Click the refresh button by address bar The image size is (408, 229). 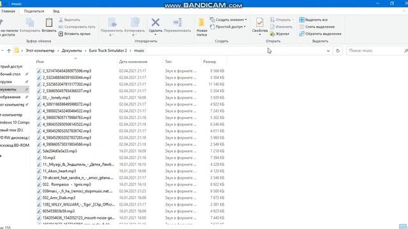click(x=338, y=51)
